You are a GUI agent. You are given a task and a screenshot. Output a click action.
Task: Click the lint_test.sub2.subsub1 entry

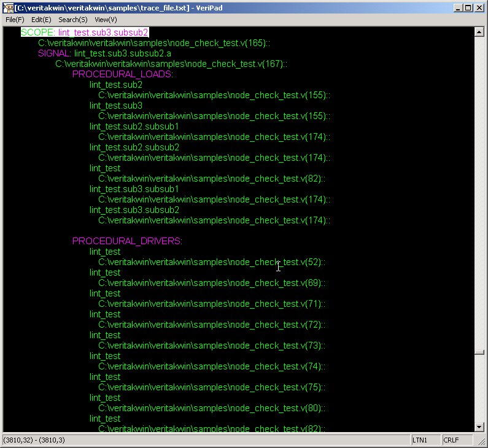point(134,126)
